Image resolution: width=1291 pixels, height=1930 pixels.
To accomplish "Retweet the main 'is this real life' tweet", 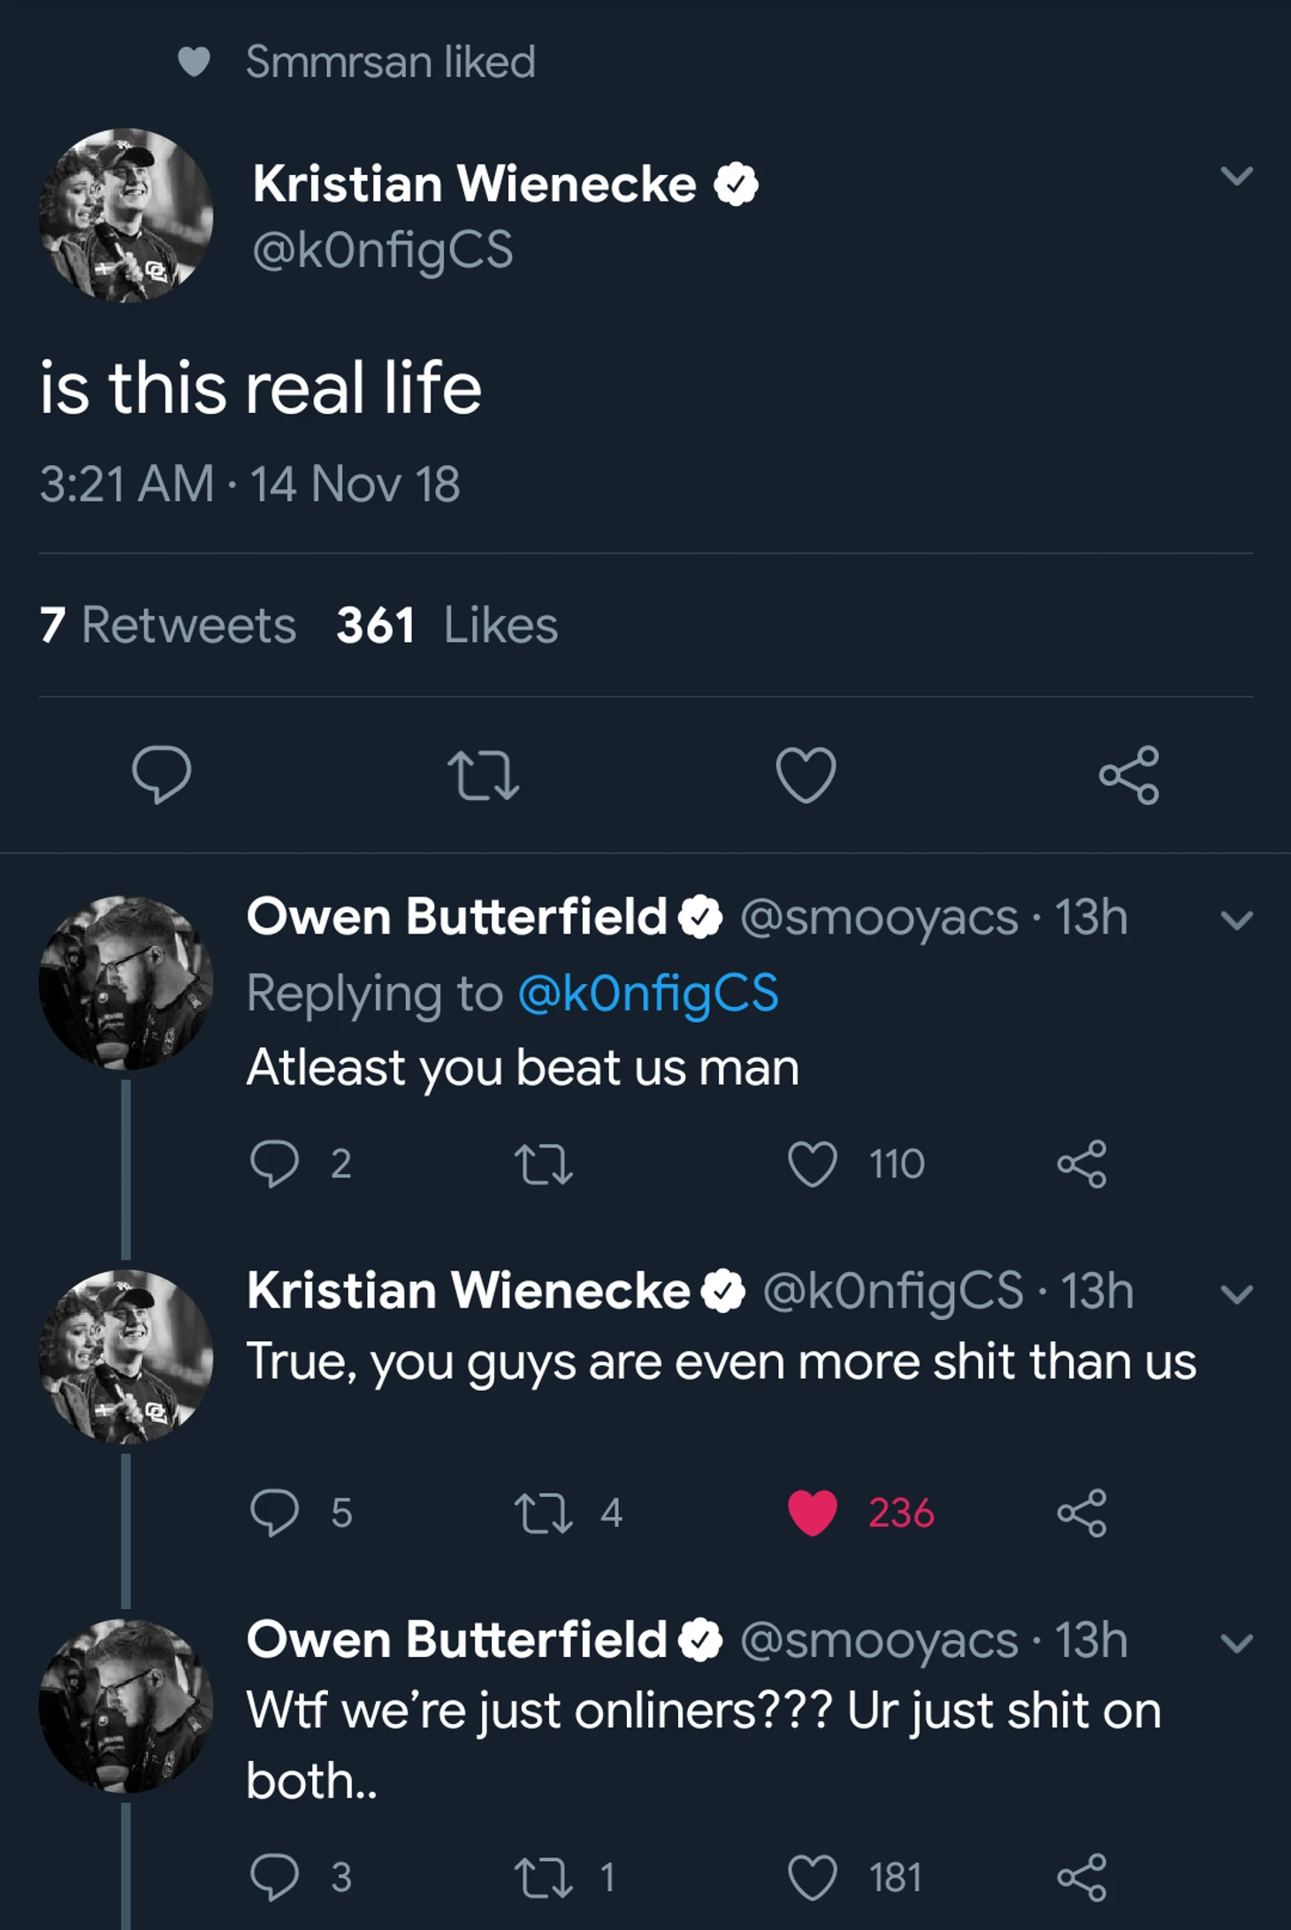I will [483, 774].
